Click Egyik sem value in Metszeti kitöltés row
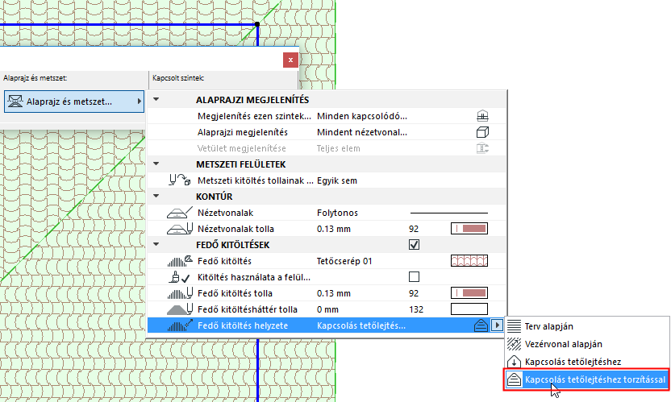Viewport: 671px width, 402px height. pos(337,181)
